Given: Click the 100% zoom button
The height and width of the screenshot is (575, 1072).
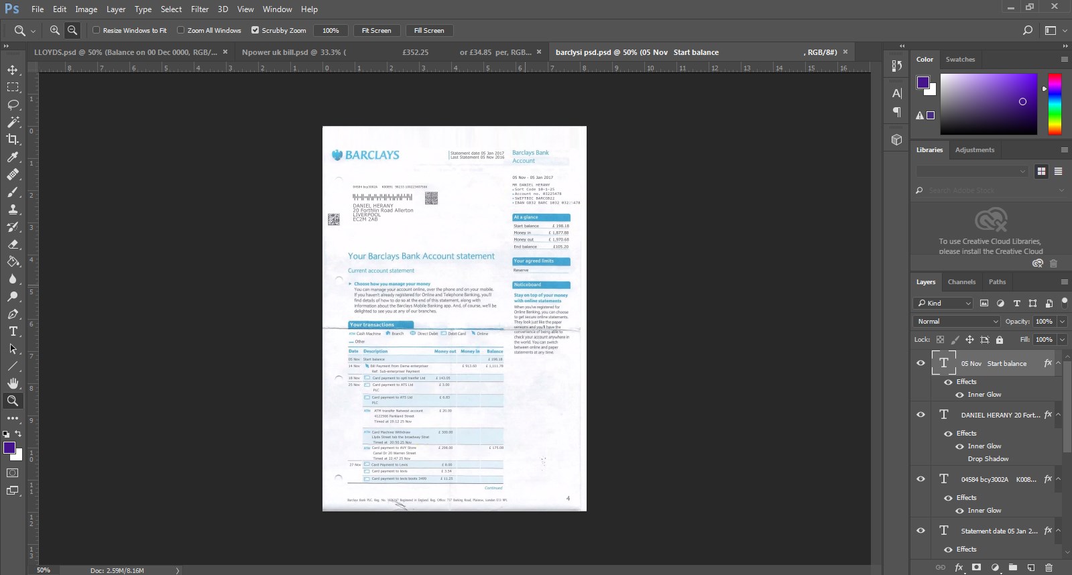Looking at the screenshot, I should click(x=331, y=30).
